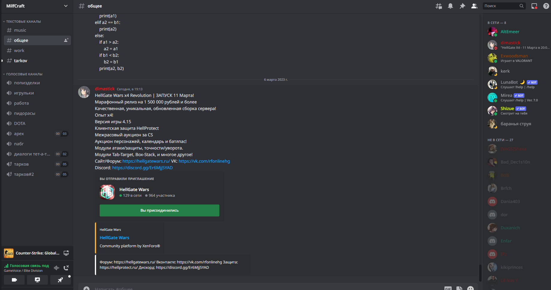Open notification settings bell icon
The height and width of the screenshot is (290, 551).
pyautogui.click(x=450, y=6)
